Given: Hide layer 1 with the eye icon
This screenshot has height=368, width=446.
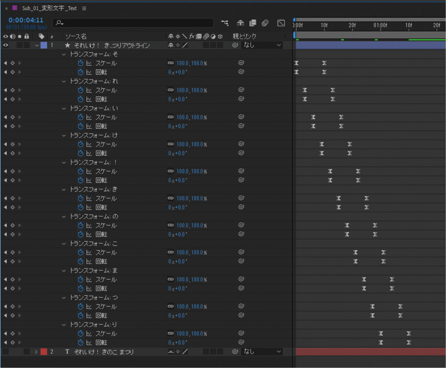Looking at the screenshot, I should (6, 45).
